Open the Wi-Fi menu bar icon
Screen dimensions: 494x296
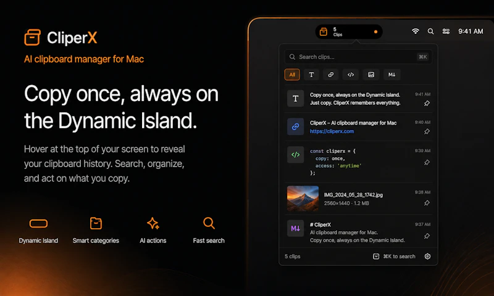416,31
